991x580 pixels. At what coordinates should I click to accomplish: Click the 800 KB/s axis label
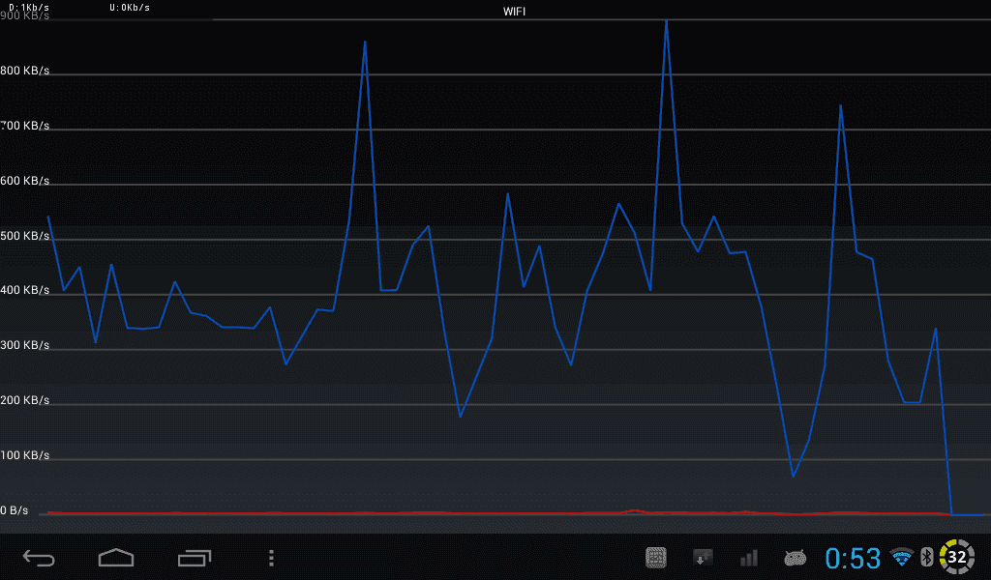pos(24,71)
